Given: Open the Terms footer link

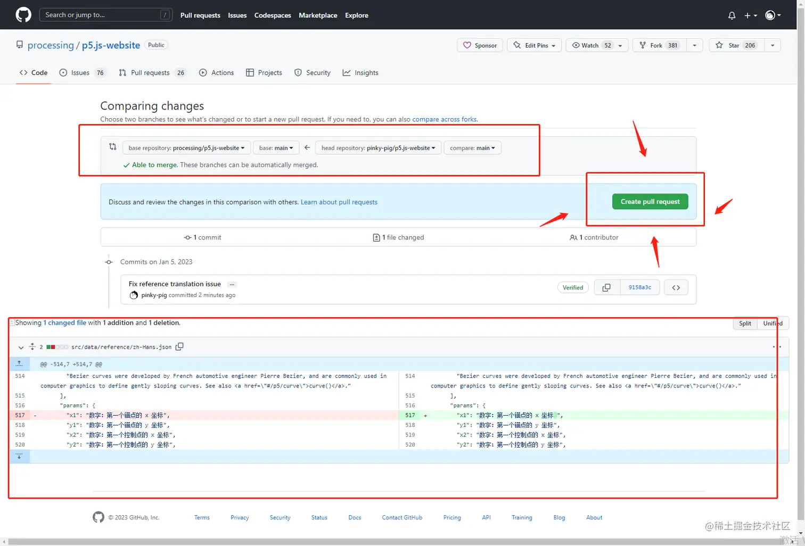Looking at the screenshot, I should pyautogui.click(x=202, y=518).
